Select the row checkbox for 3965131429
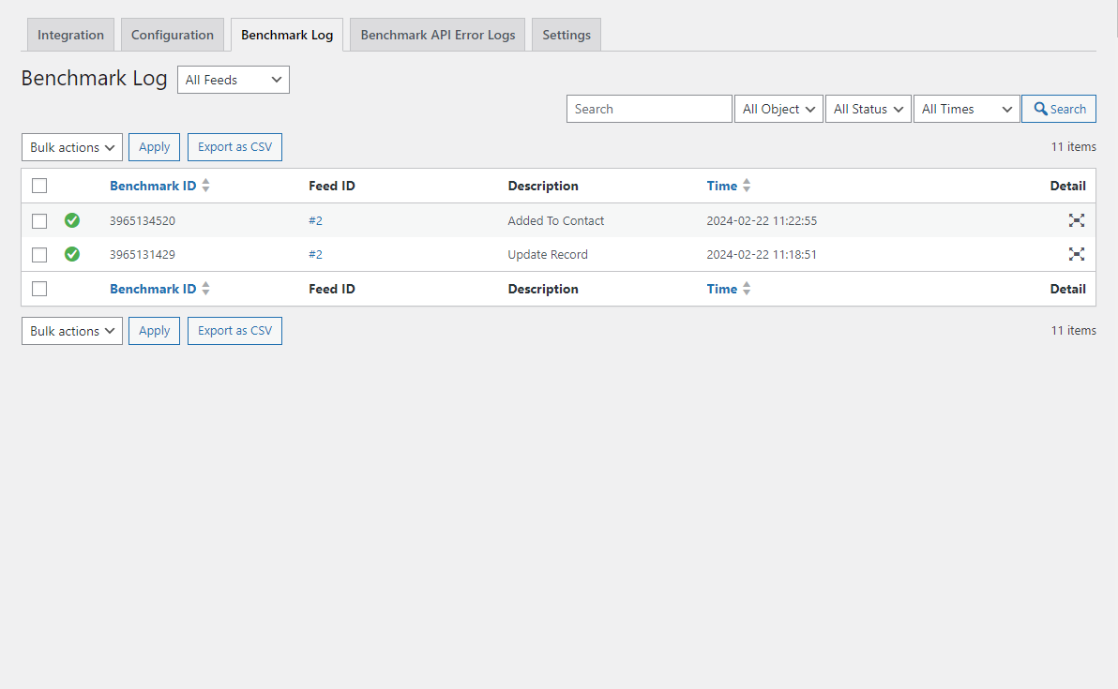The image size is (1118, 689). 39,254
